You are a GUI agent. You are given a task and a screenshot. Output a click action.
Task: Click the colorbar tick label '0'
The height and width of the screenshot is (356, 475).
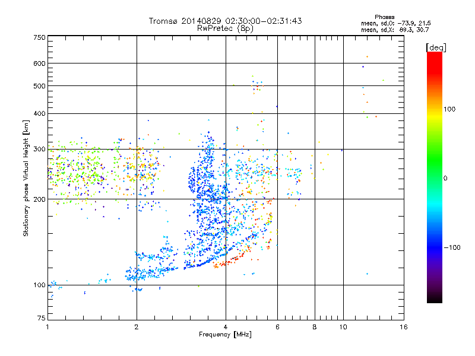(x=445, y=178)
